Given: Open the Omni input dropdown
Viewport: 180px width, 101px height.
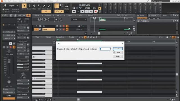Looking at the screenshot, I should tap(9, 89).
